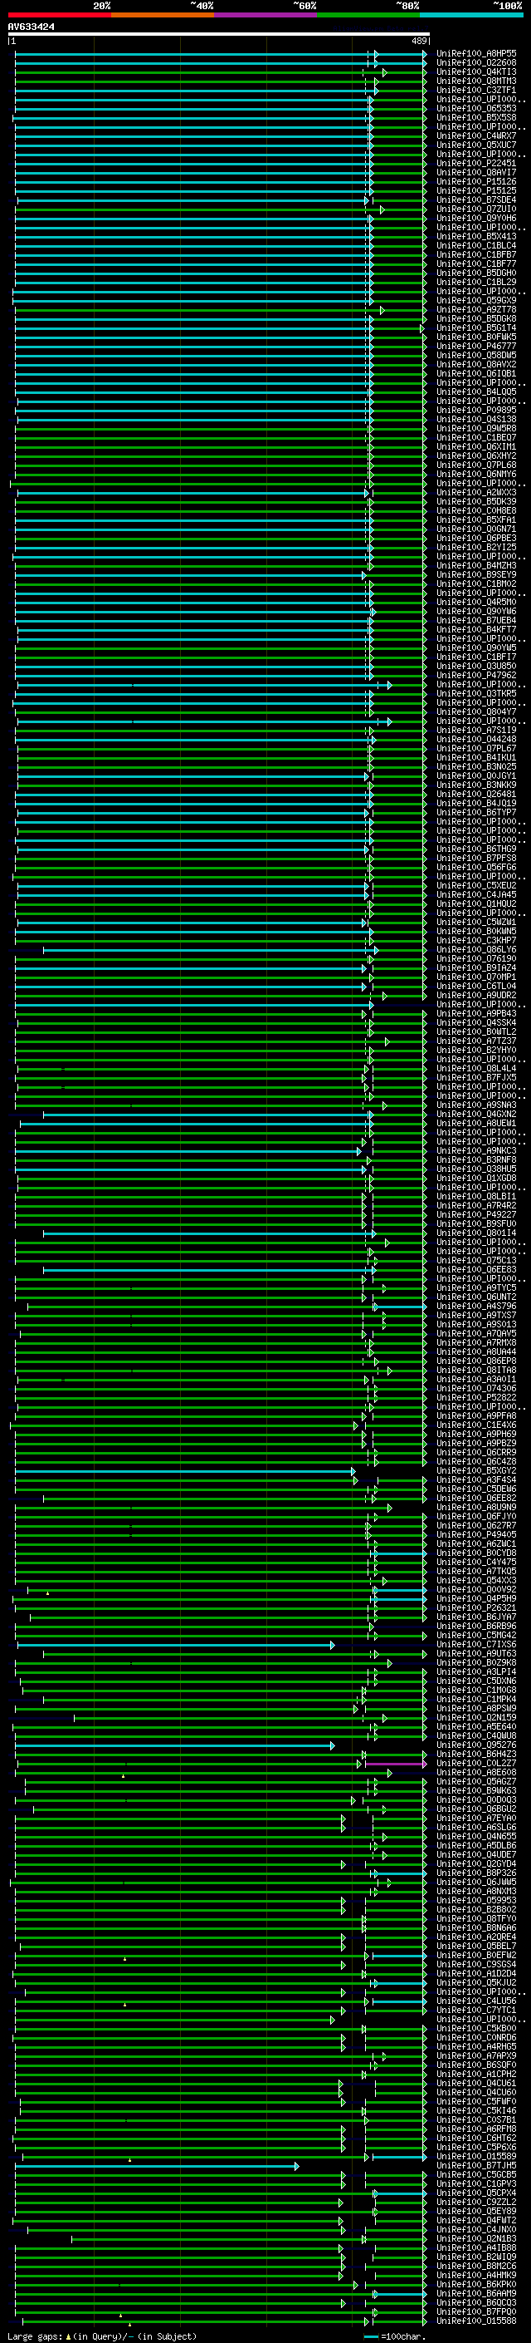531x2343 pixels.
Task: Click hit UniRef100_B5G1T4
Action: (x=475, y=327)
